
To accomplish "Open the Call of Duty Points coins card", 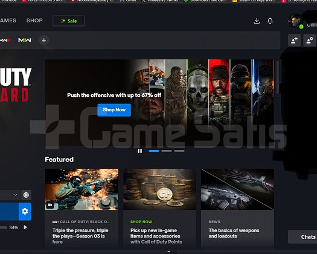I will [x=159, y=209].
